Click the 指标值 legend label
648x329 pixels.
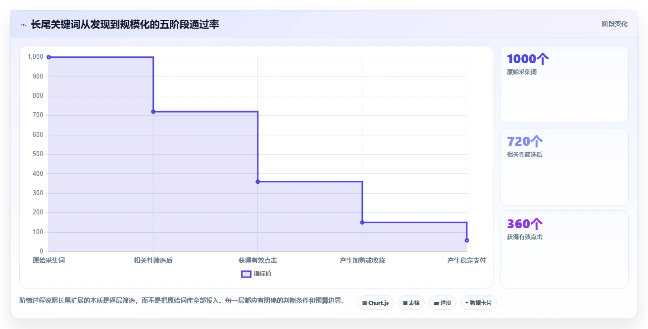pyautogui.click(x=262, y=274)
